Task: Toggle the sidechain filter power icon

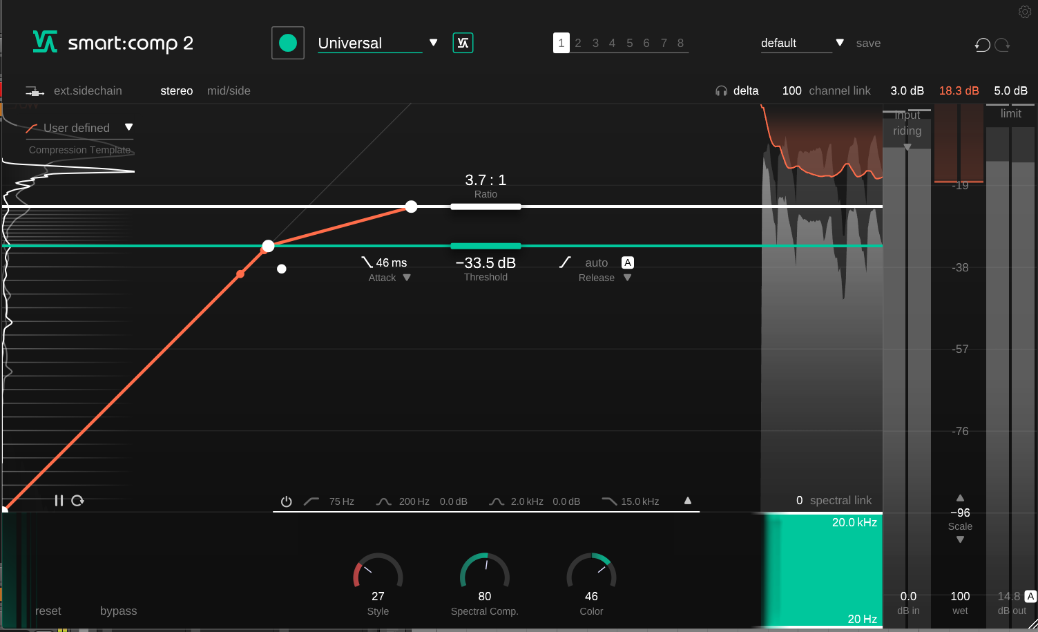Action: coord(287,501)
